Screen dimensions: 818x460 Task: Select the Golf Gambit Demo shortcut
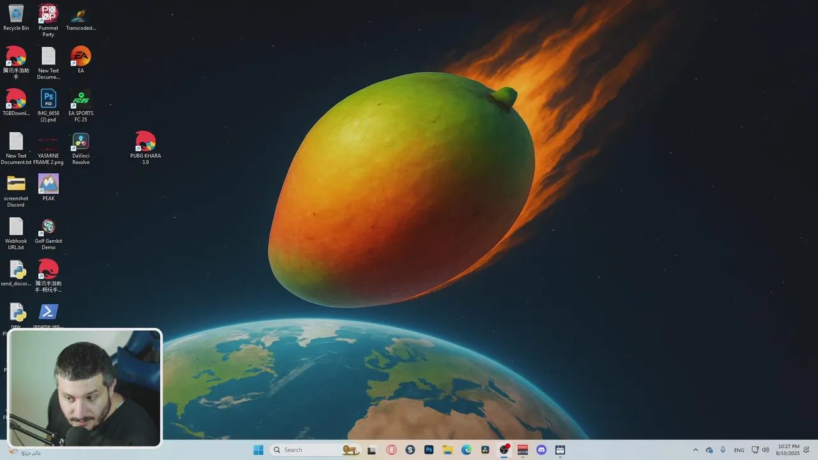coord(49,233)
